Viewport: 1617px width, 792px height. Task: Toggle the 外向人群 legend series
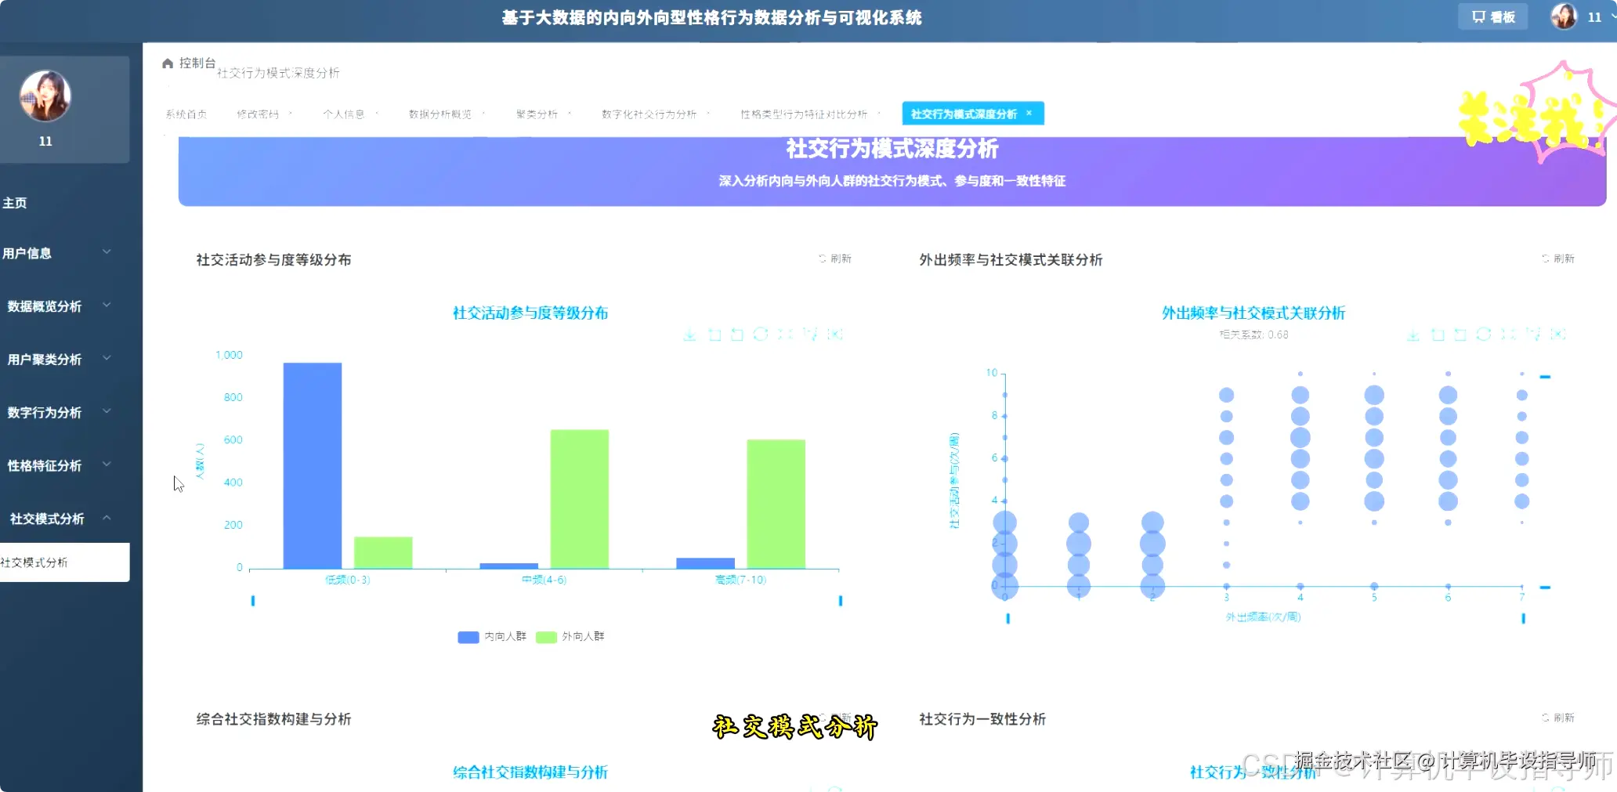pos(570,637)
